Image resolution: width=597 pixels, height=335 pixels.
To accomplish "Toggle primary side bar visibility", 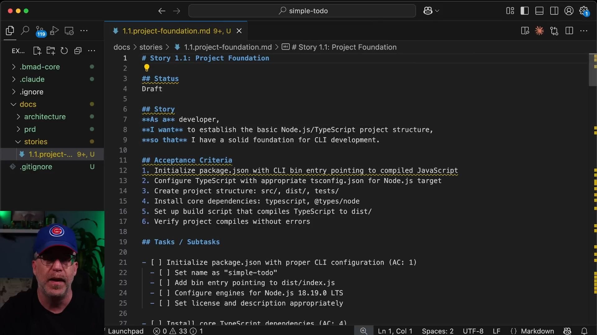I will tap(525, 11).
